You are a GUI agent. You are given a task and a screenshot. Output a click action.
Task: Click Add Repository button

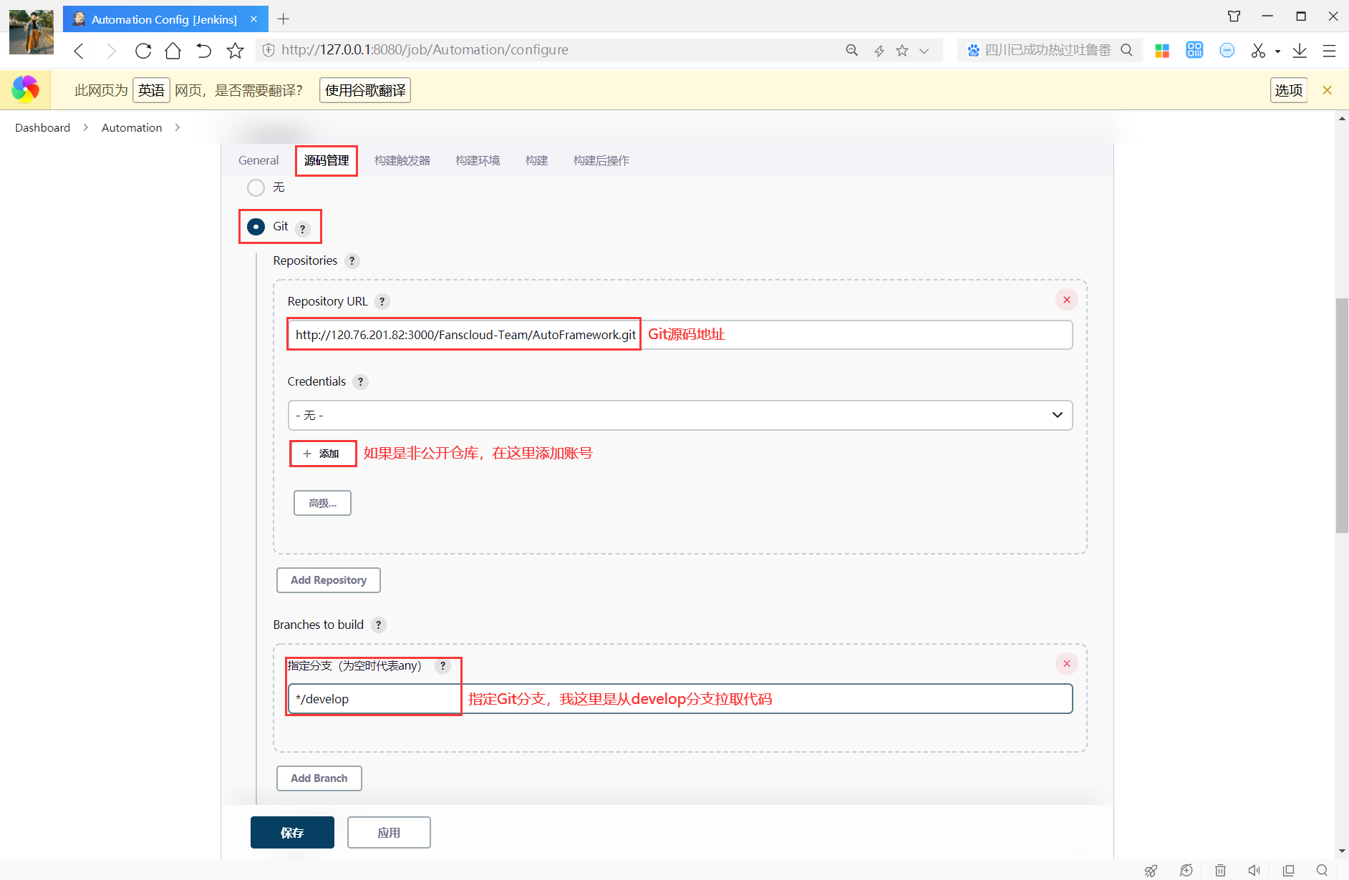click(x=329, y=580)
